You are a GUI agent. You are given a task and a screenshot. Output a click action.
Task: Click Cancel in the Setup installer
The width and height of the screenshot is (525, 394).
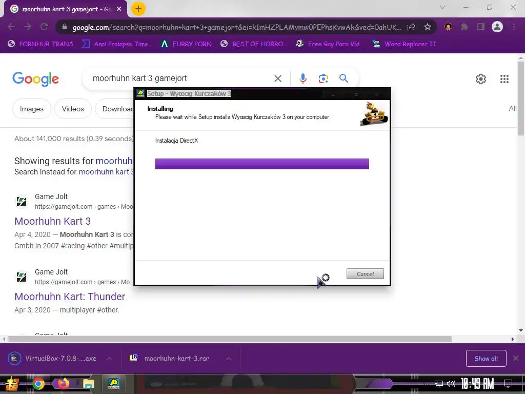(365, 274)
